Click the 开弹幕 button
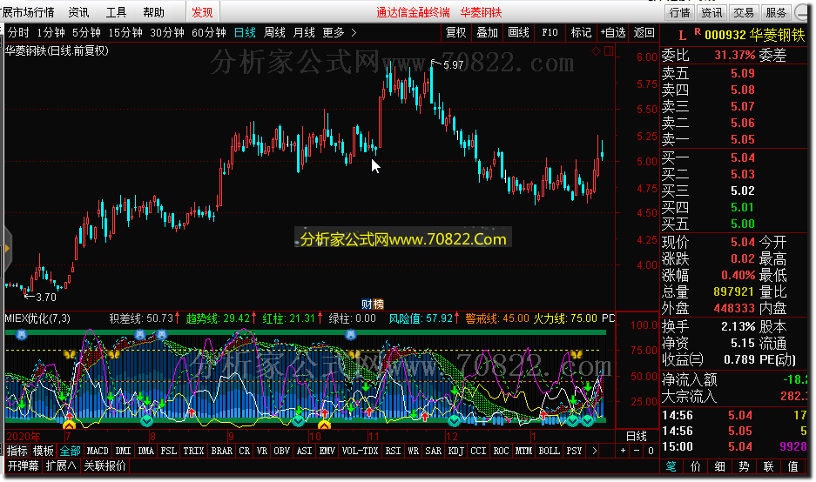The height and width of the screenshot is (482, 816). tap(23, 465)
